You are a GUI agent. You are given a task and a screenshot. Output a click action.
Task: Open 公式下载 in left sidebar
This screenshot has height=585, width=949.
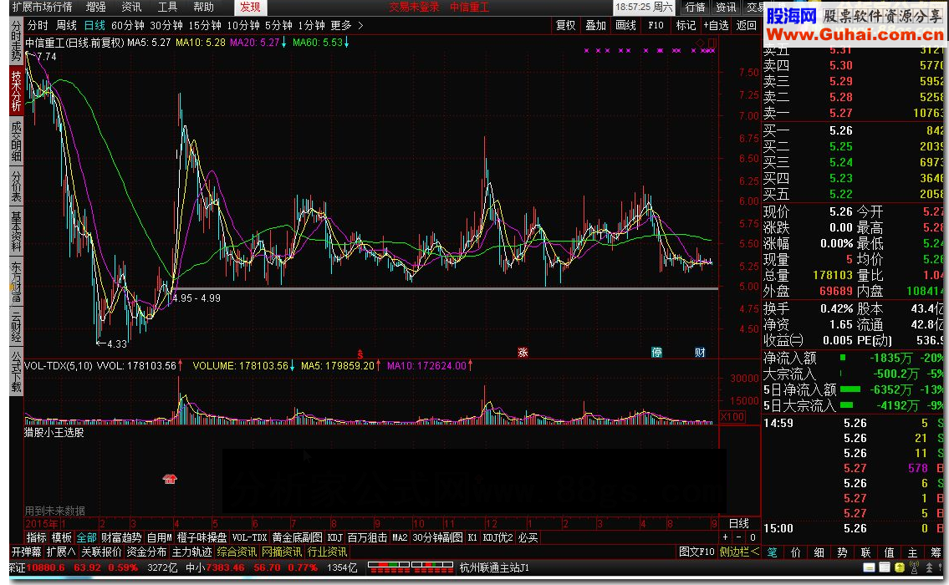[x=17, y=372]
